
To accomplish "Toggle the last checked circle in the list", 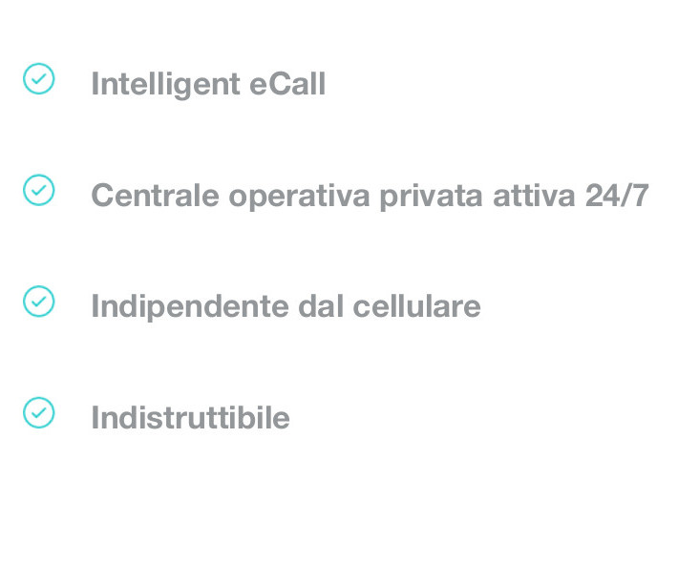I will point(38,412).
